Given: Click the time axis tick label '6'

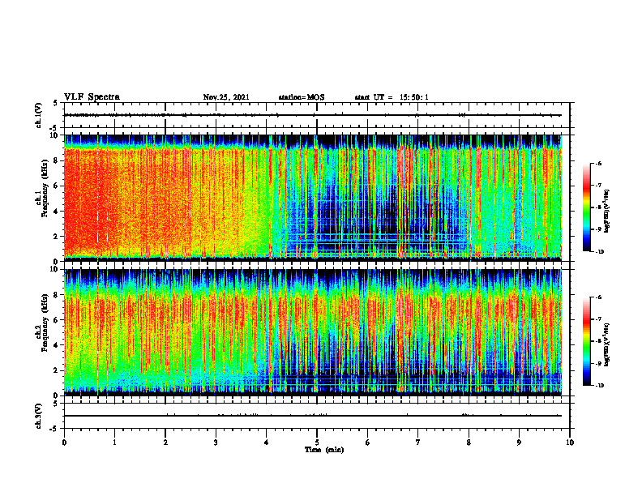Looking at the screenshot, I should [368, 443].
